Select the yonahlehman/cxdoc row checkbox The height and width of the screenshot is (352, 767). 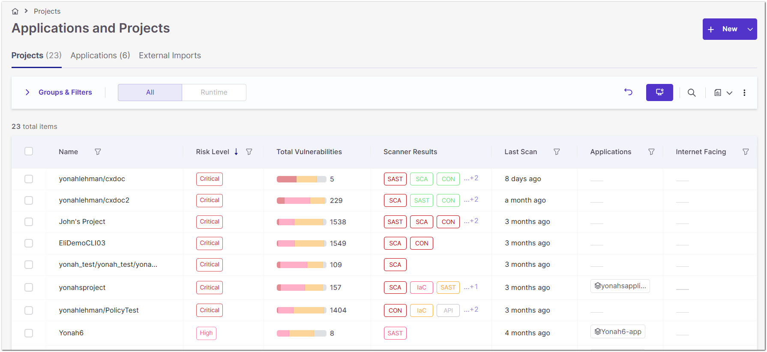point(29,179)
